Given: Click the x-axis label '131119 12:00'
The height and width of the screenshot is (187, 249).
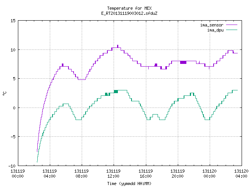Looking at the screenshot, I should pos(113,174).
